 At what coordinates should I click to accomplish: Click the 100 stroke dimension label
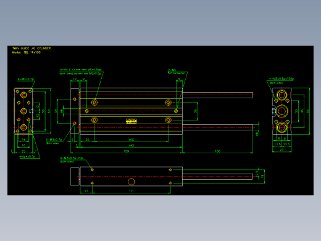[217, 151]
